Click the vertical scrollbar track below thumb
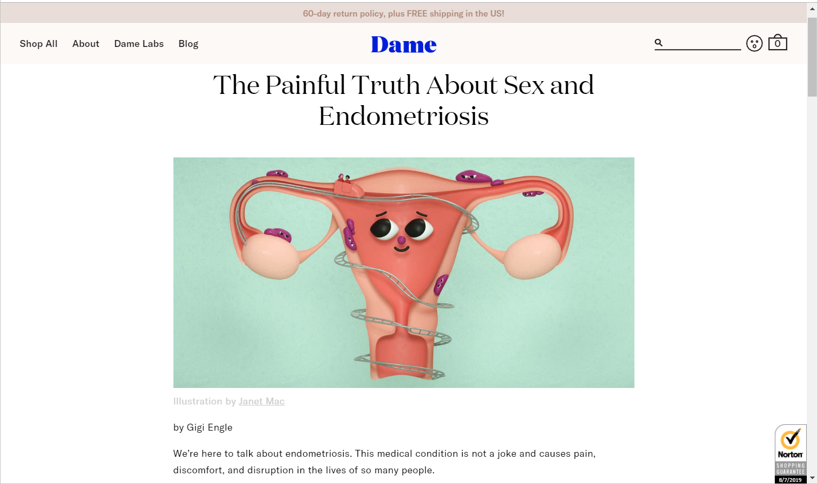This screenshot has width=818, height=484. [x=812, y=283]
